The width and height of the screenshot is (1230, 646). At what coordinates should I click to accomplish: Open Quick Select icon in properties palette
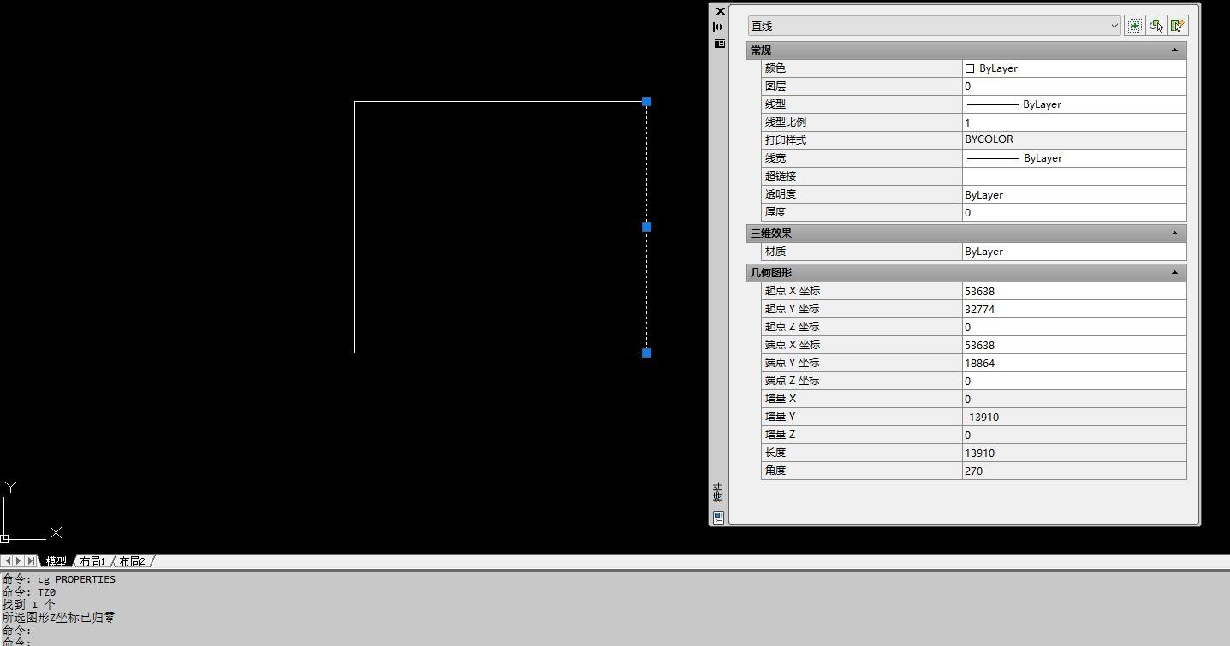tap(1178, 26)
